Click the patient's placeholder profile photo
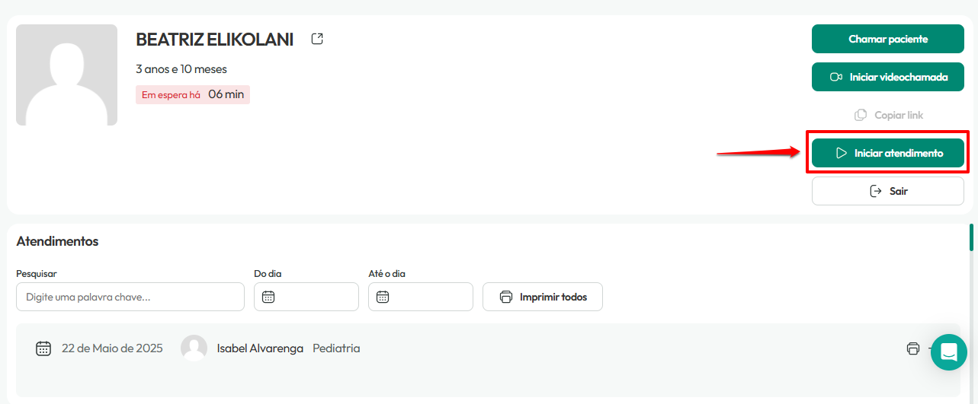978x404 pixels. point(66,75)
